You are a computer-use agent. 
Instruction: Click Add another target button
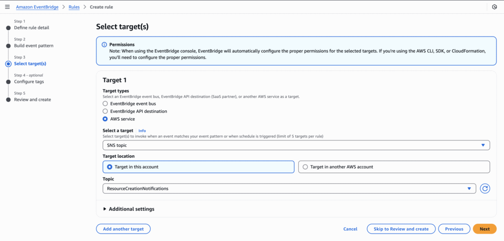coord(123,229)
